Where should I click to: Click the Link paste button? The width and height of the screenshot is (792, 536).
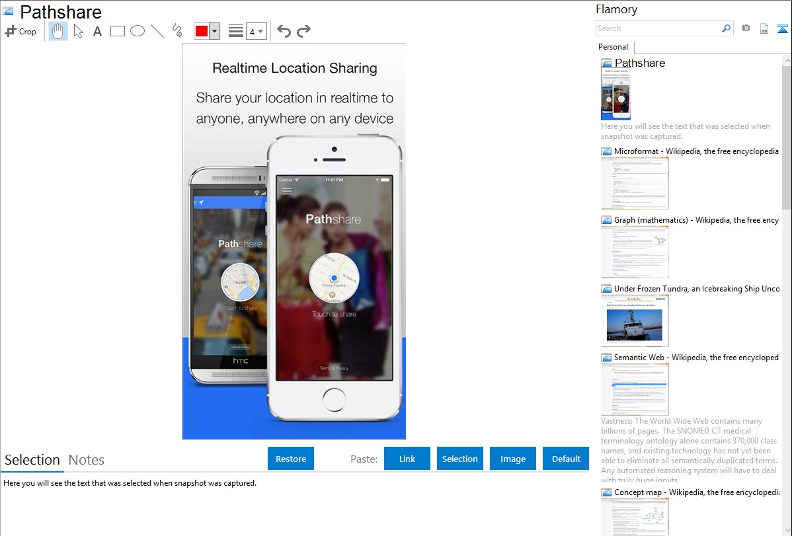point(407,459)
